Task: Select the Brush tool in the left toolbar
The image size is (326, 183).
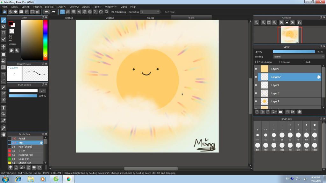Action: tap(4, 20)
